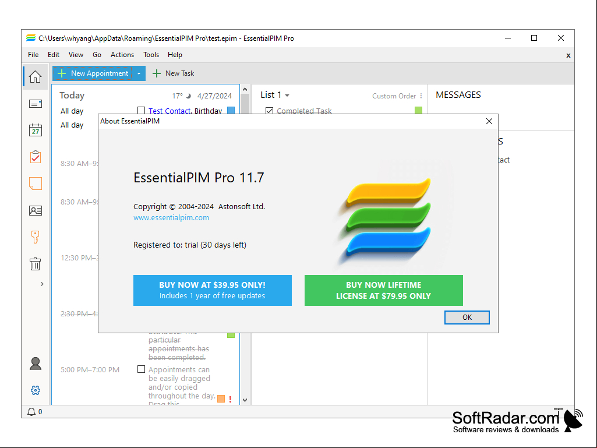This screenshot has width=597, height=448.
Task: Click Buy Now at $39.95 button
Action: 213,290
